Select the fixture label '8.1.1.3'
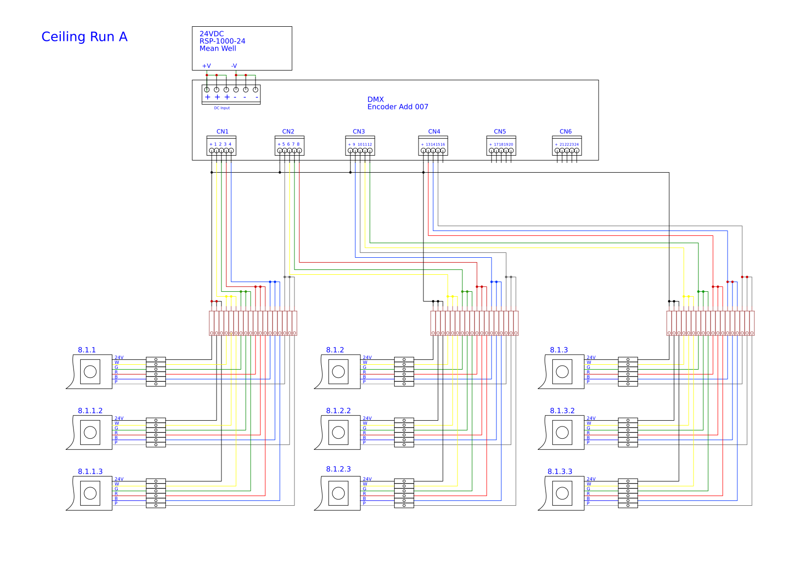 pos(90,472)
